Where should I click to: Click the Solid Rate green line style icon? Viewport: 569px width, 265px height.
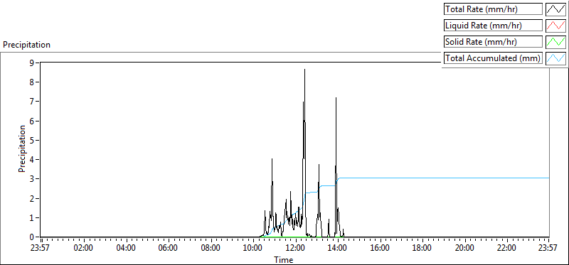(555, 42)
